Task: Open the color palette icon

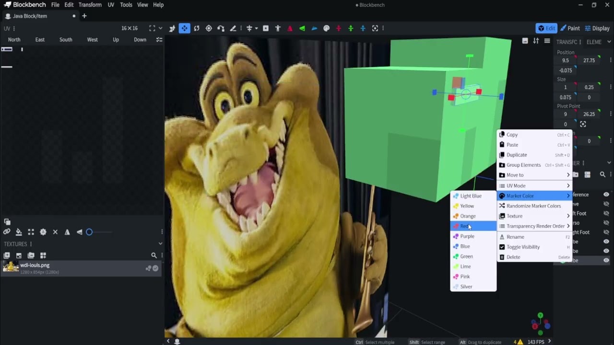Action: point(326,28)
